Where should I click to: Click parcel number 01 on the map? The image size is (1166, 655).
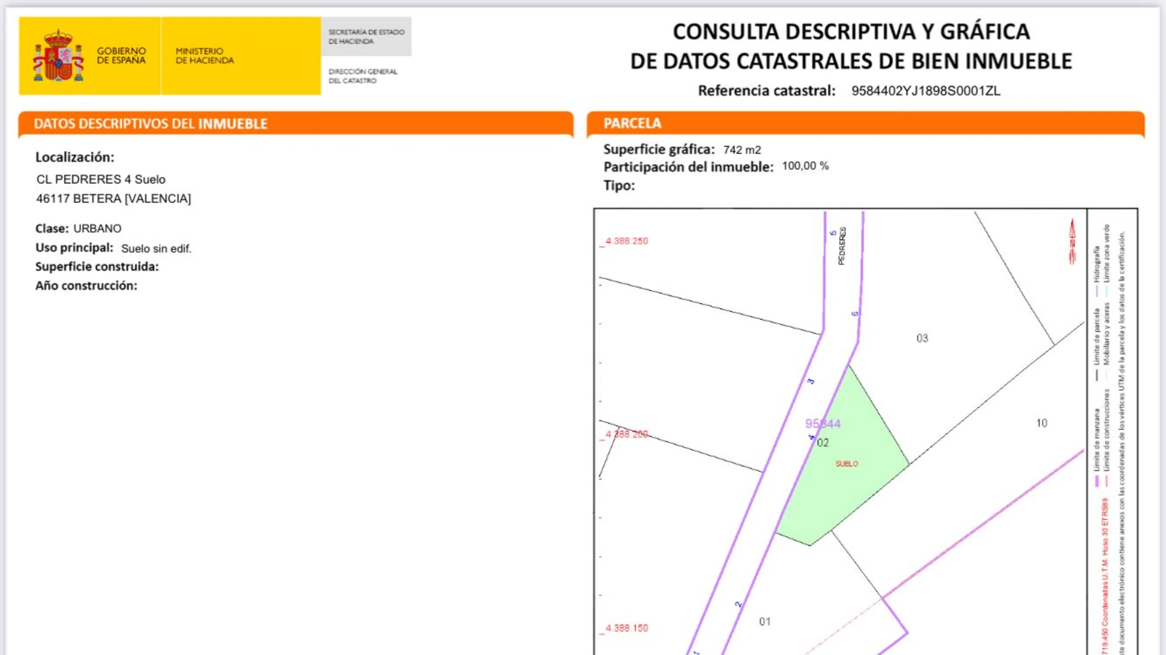point(764,621)
